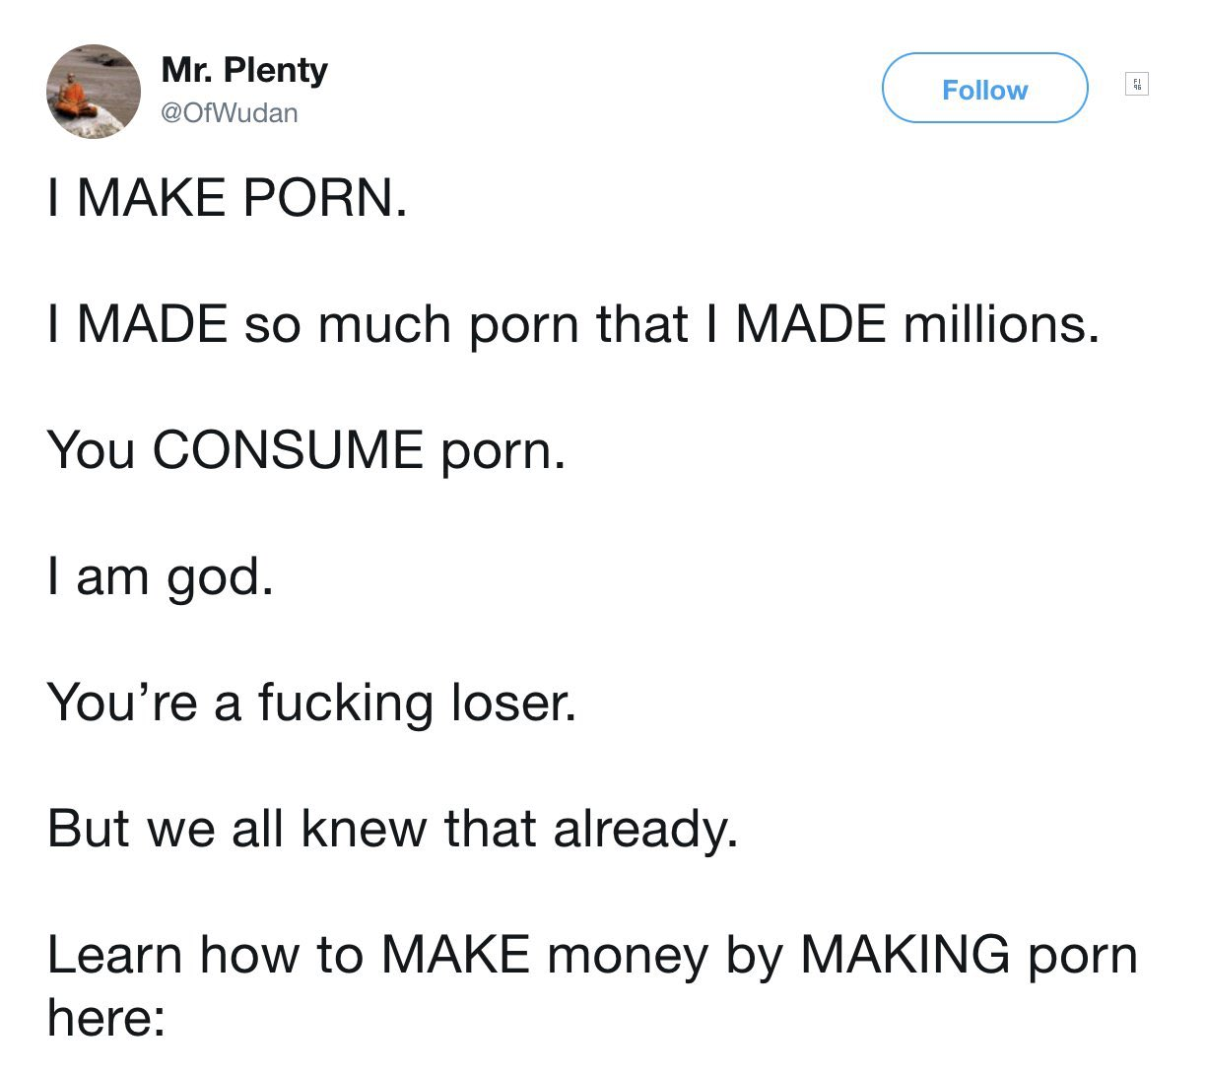
Task: Click "But we all knew that already."
Action: click(392, 829)
